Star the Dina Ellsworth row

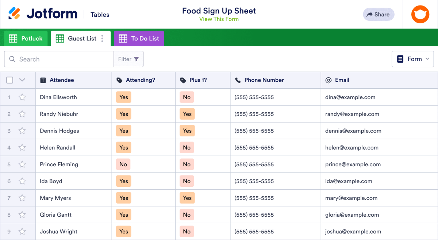coord(22,97)
